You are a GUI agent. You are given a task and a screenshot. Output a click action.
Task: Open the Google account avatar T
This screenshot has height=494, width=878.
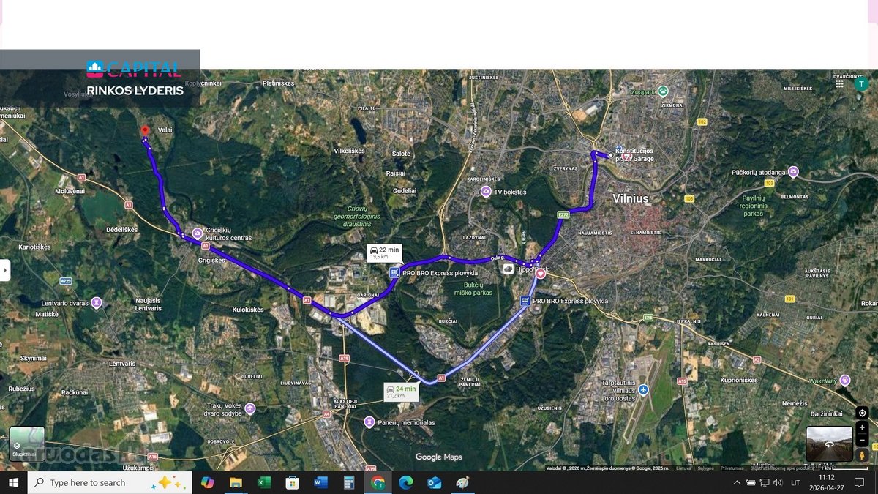[x=860, y=83]
